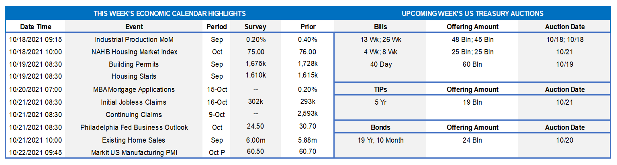
Task: Click the Bills section header
Action: click(380, 27)
